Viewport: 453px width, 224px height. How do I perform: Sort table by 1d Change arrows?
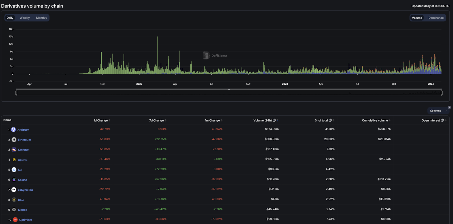click(x=110, y=120)
